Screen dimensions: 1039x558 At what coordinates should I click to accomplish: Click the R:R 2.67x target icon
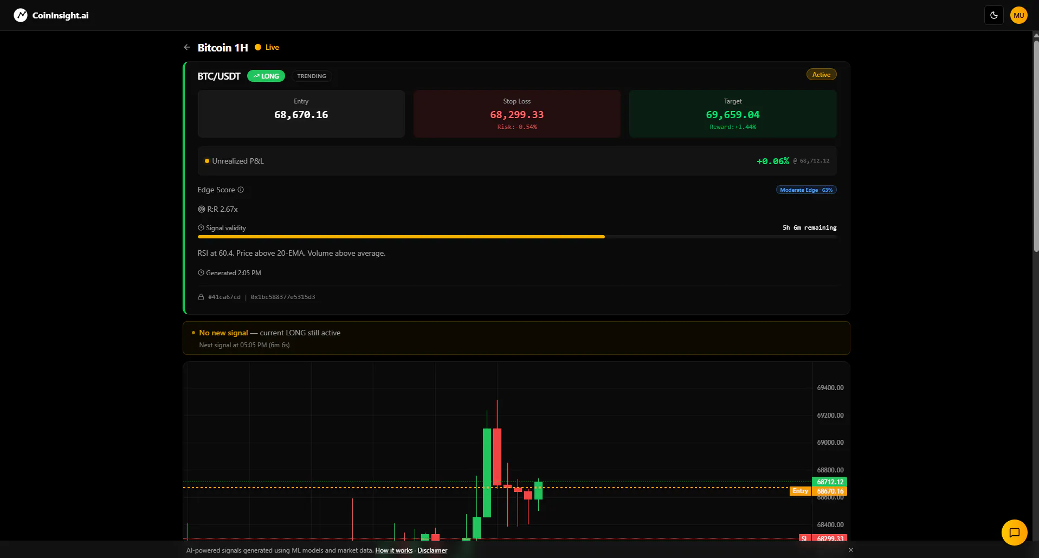[x=202, y=209]
